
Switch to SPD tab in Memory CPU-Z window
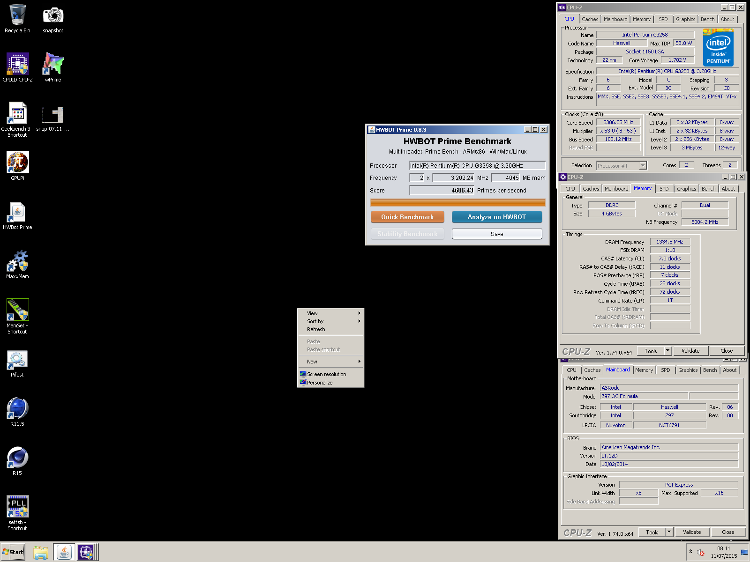click(664, 189)
